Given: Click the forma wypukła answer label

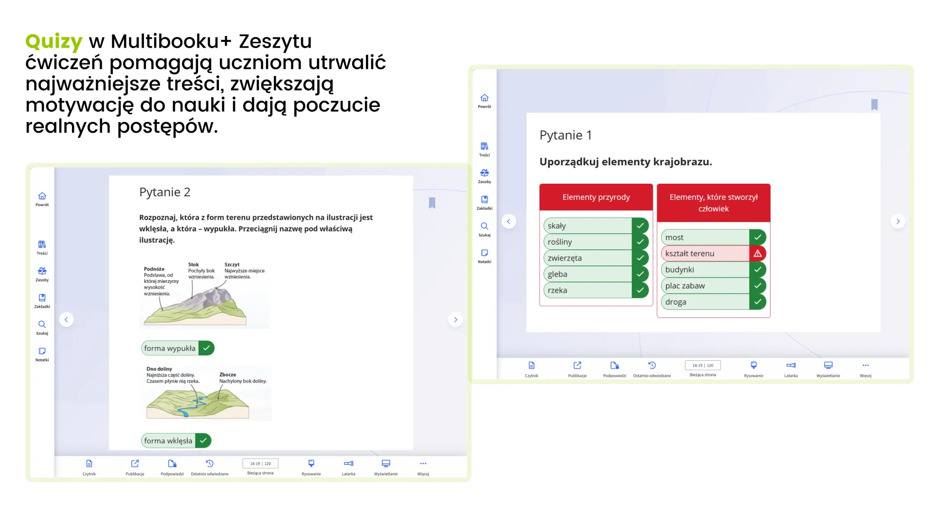Looking at the screenshot, I should pos(170,348).
